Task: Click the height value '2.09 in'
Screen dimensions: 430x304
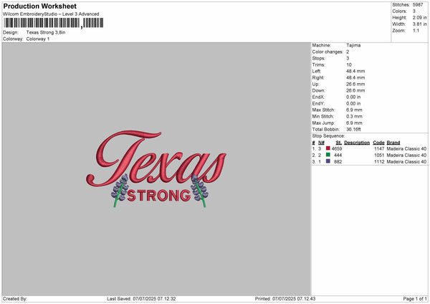Action: pyautogui.click(x=419, y=17)
